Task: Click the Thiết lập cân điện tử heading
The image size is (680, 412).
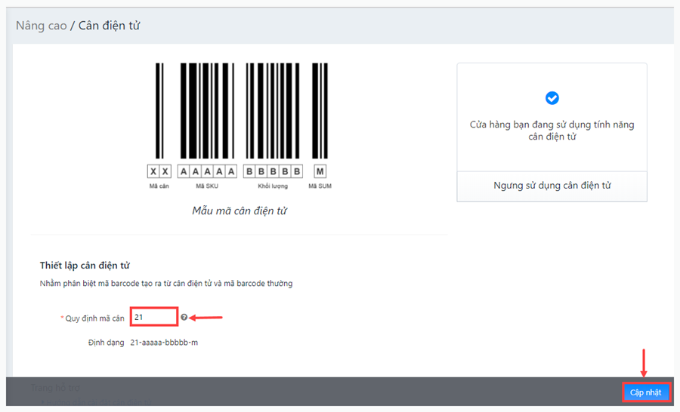Action: pos(85,265)
